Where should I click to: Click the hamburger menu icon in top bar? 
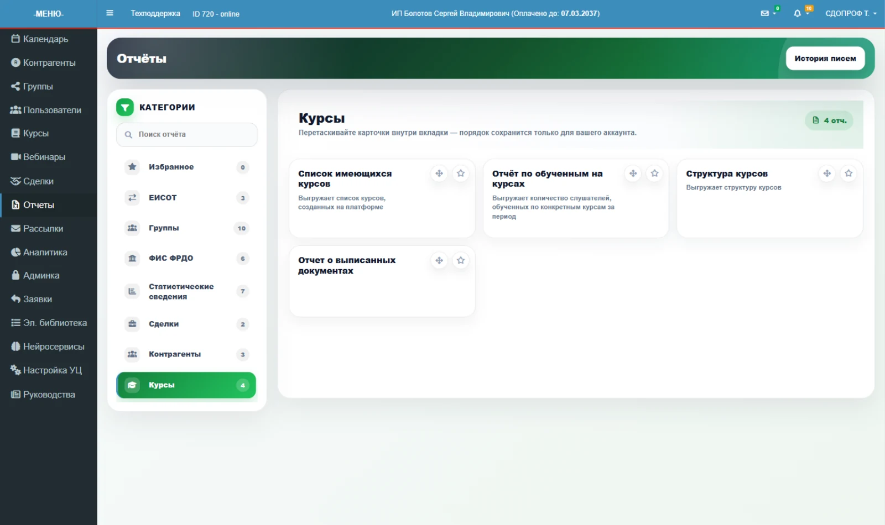click(110, 13)
